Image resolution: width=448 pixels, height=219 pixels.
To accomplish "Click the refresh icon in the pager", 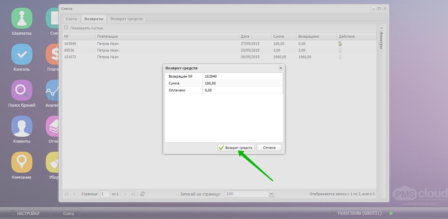I will pos(143,194).
